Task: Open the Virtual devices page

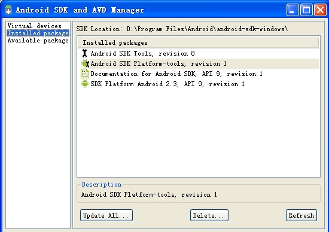Action: (35, 26)
